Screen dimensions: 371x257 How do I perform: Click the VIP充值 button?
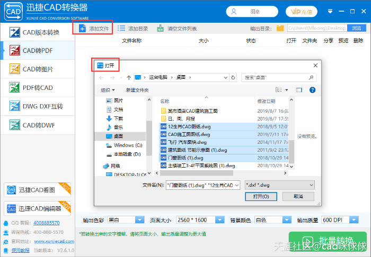[x=302, y=12]
